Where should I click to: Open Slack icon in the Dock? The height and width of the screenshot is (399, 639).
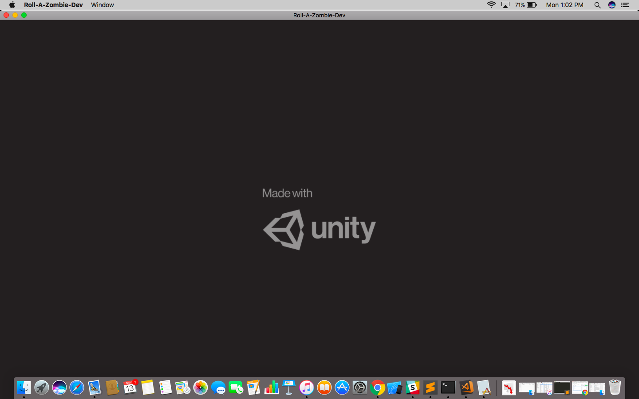click(x=413, y=387)
